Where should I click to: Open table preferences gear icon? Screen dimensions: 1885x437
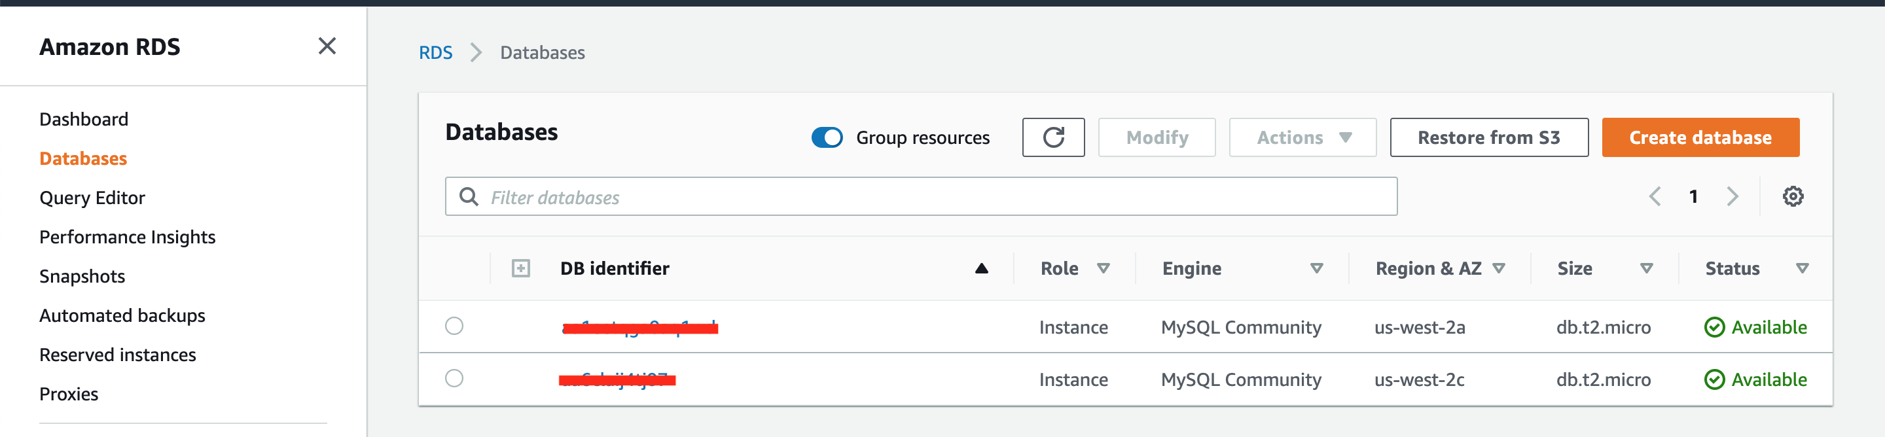tap(1792, 196)
